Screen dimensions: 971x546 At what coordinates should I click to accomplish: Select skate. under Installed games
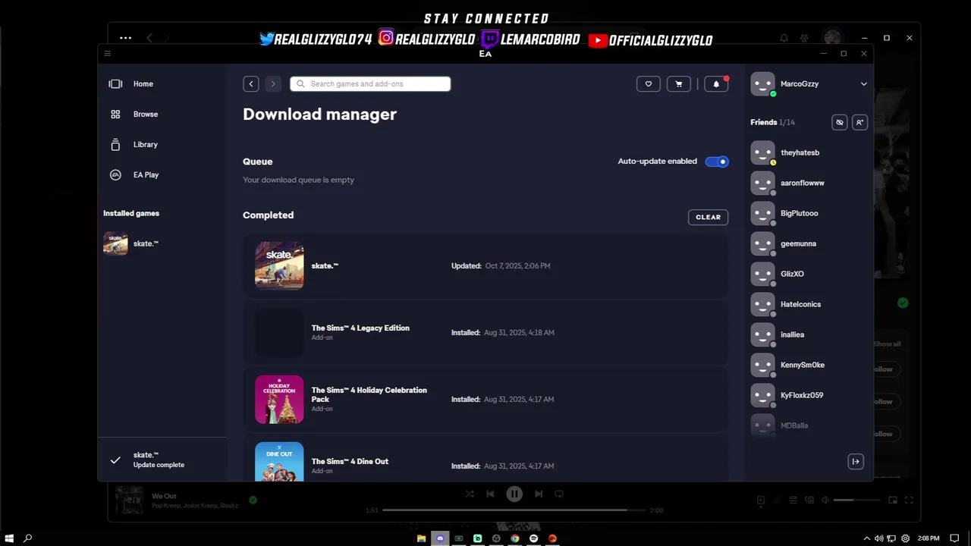pyautogui.click(x=162, y=243)
